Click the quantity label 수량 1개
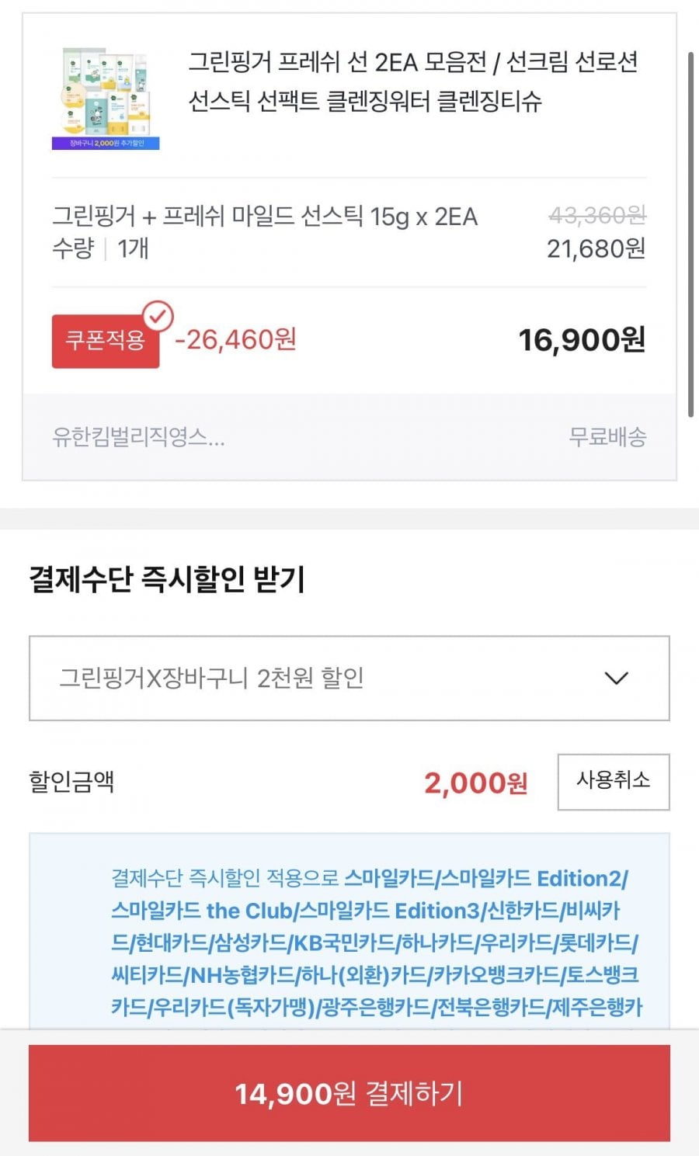Screen dimensions: 699x1156 click(x=100, y=248)
